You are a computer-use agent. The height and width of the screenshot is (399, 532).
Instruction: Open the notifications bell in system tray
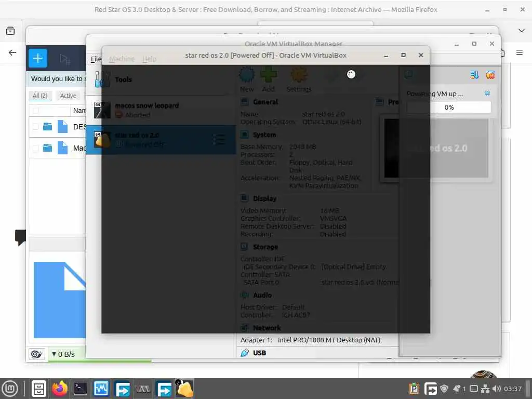click(x=458, y=389)
